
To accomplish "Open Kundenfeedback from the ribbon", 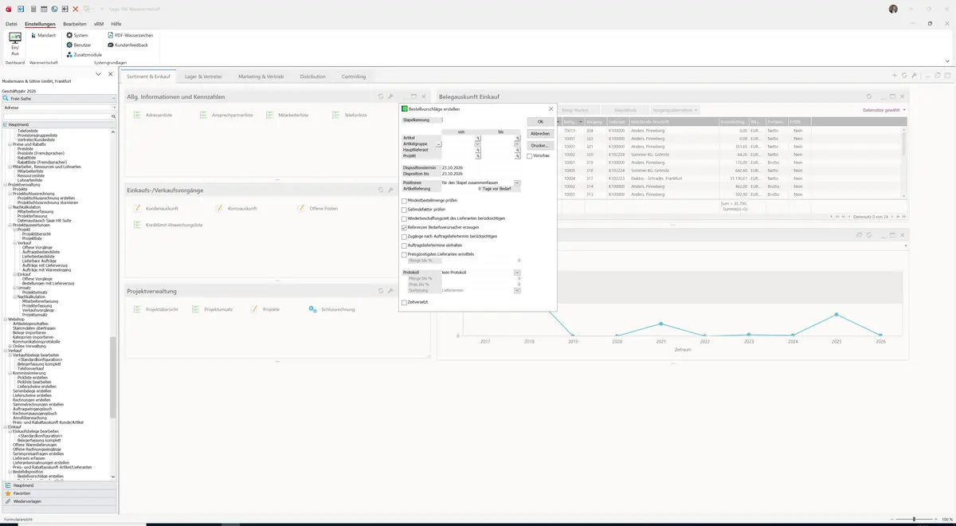I will (x=127, y=45).
